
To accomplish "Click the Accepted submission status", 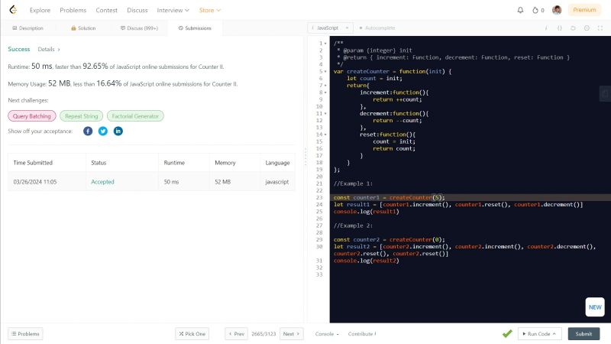I will [x=102, y=182].
